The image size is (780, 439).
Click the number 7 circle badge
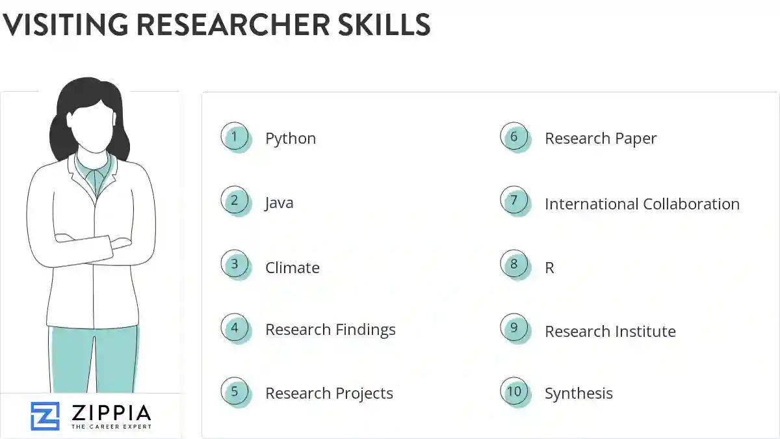tap(514, 201)
